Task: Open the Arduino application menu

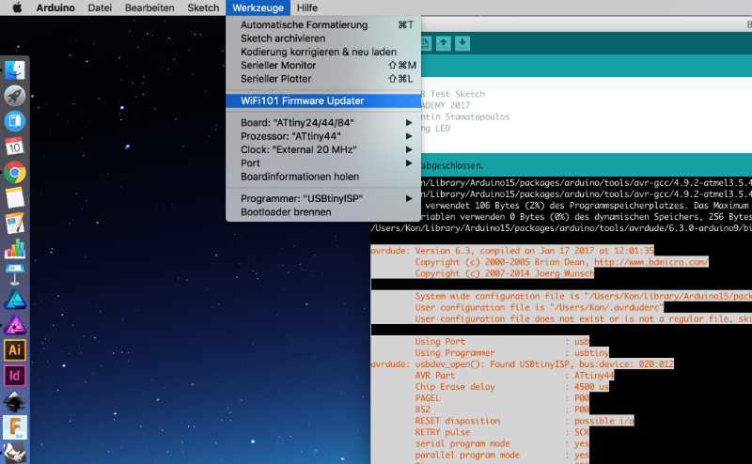Action: coord(55,8)
